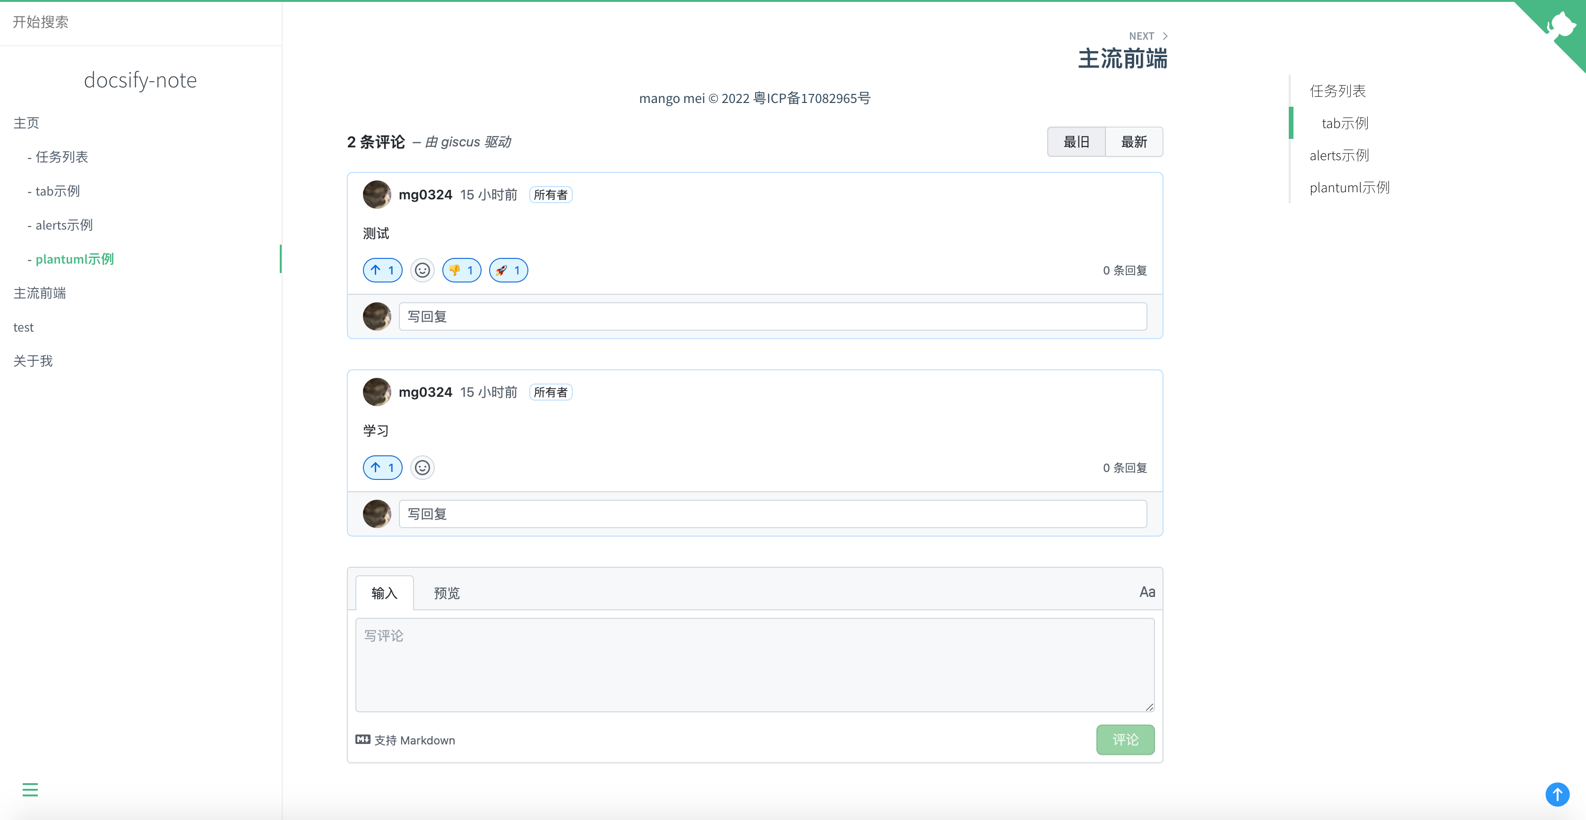The image size is (1586, 820).
Task: Toggle sidebar with the green hamburger icon
Action: [x=30, y=789]
